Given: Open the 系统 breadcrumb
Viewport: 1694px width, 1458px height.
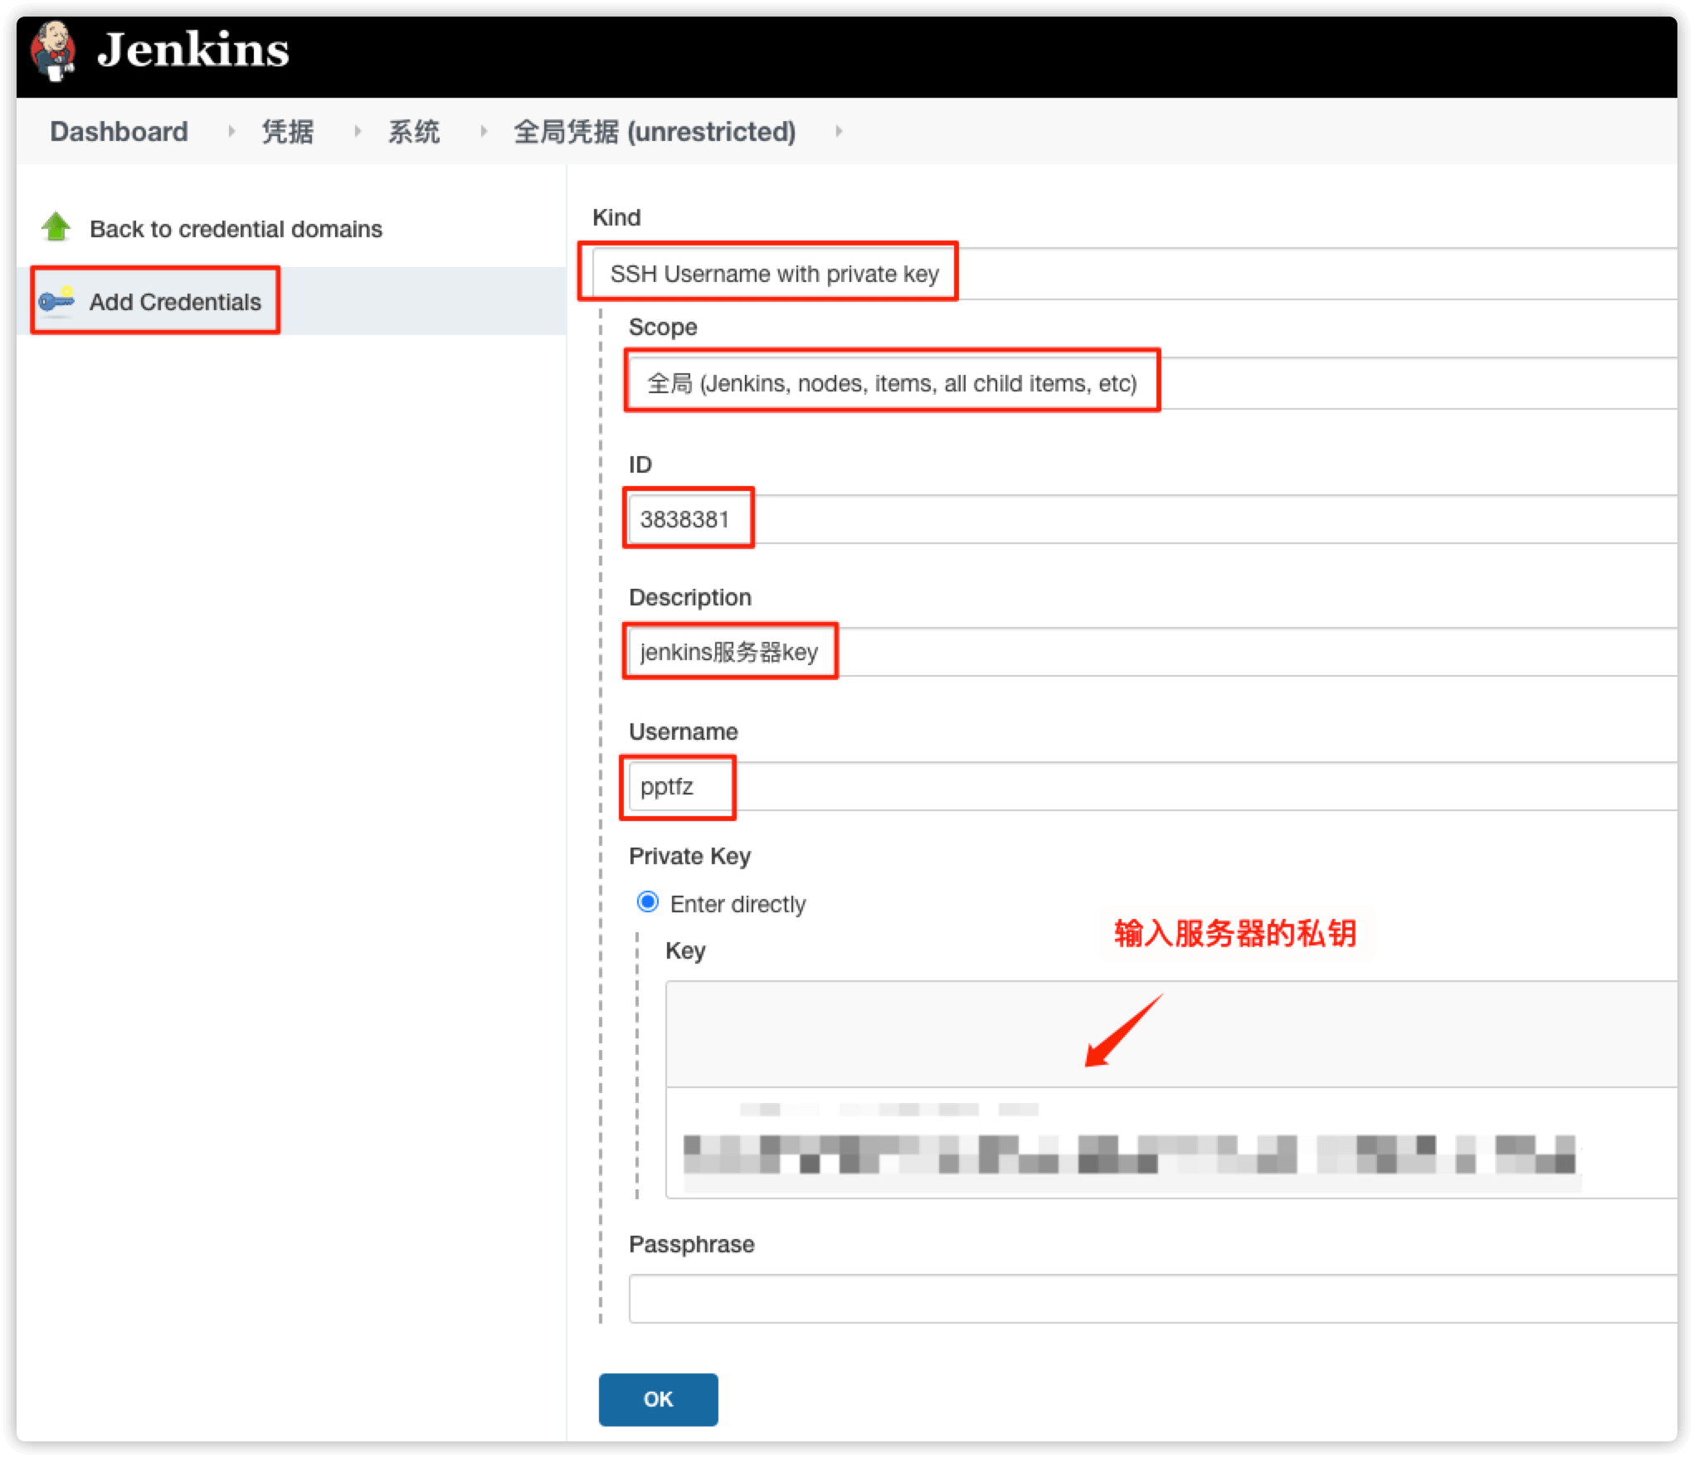Looking at the screenshot, I should (x=414, y=131).
